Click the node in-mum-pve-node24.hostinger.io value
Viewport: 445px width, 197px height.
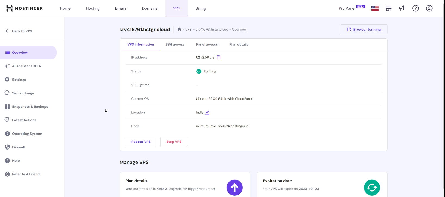click(222, 126)
